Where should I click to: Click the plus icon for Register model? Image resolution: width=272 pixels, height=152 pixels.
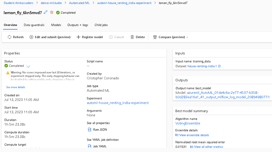[78, 37]
